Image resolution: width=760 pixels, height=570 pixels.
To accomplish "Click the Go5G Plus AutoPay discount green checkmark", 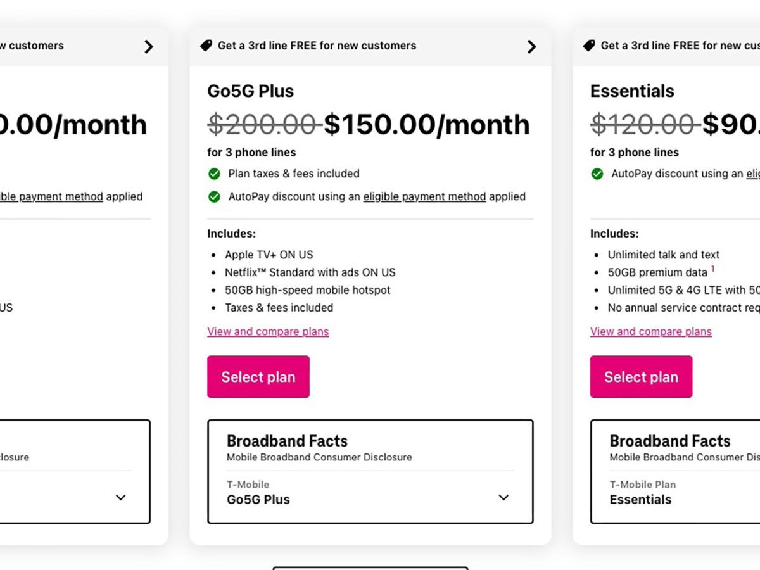I will 214,196.
